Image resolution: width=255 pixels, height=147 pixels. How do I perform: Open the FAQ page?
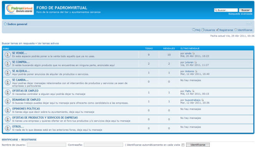click(x=196, y=30)
